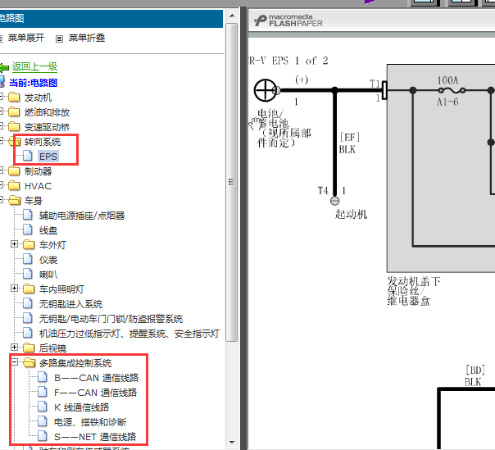Click the tree panel scrollbar thumb
Screen dimensions: 495x450
coord(232,182)
